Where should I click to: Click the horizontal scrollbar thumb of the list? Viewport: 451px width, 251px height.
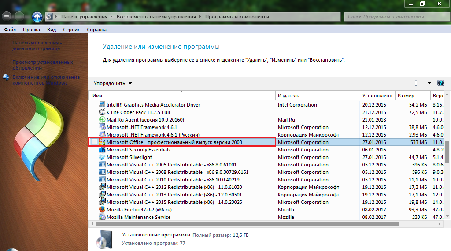(247, 224)
